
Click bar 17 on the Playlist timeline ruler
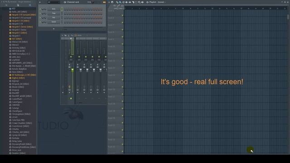241,9
